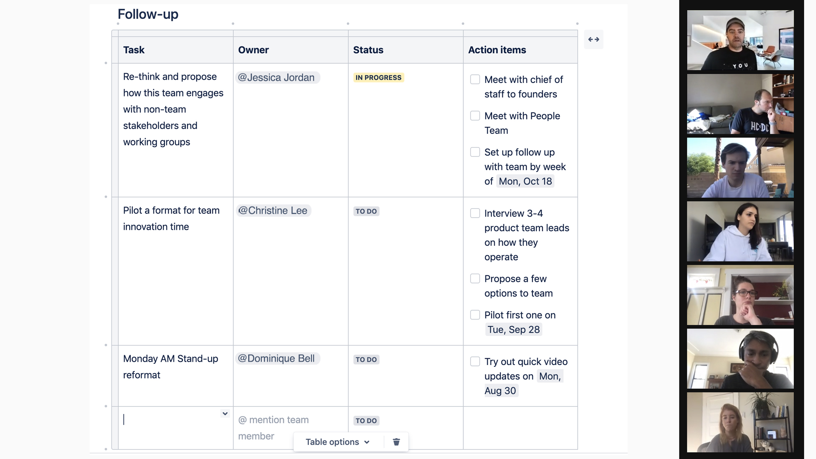This screenshot has width=816, height=459.
Task: Click the delete row icon
Action: click(396, 442)
